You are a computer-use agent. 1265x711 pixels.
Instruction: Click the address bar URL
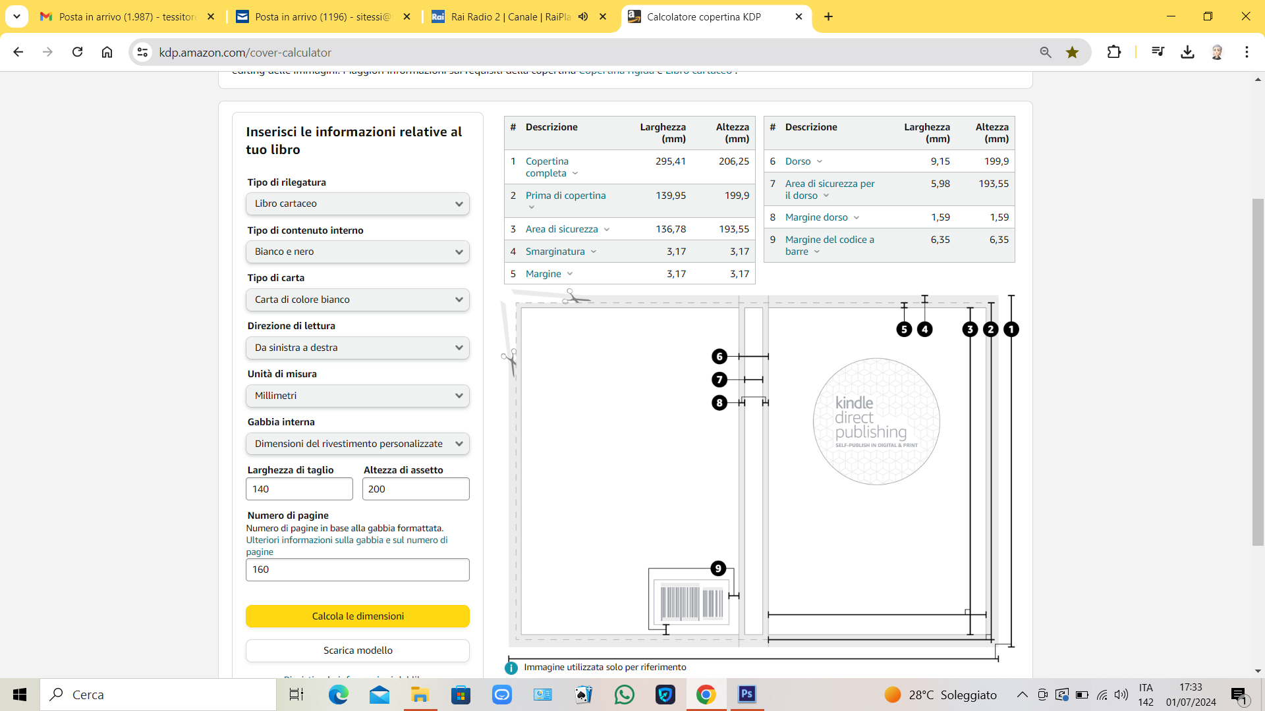245,52
